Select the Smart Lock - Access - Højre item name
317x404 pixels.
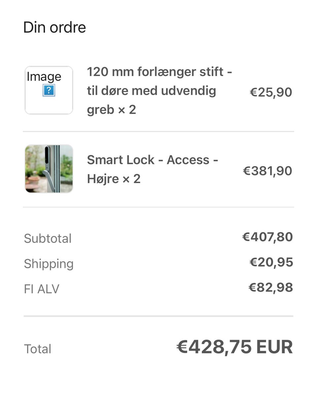(152, 169)
